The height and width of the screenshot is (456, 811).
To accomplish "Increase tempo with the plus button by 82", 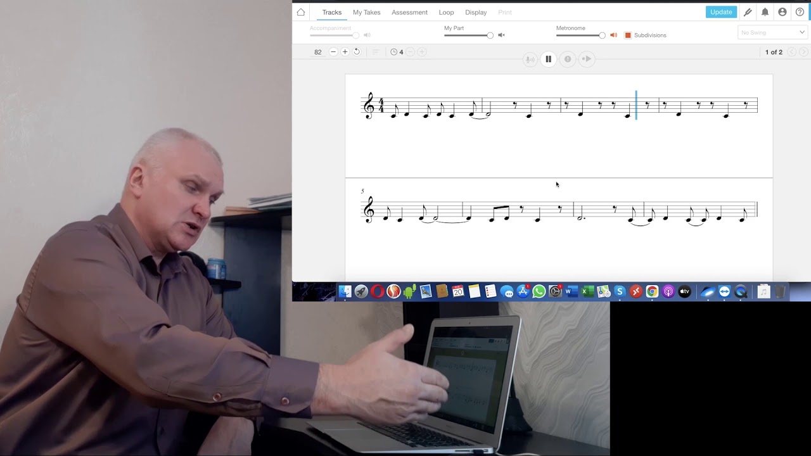I will point(345,52).
